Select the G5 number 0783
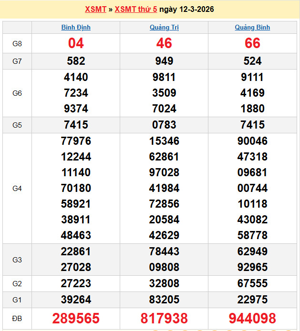The height and width of the screenshot is (331, 300). tap(164, 125)
